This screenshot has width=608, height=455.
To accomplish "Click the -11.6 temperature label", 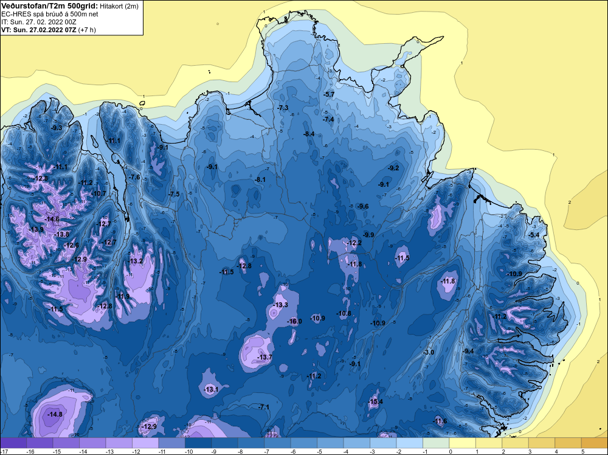I will tap(440, 422).
